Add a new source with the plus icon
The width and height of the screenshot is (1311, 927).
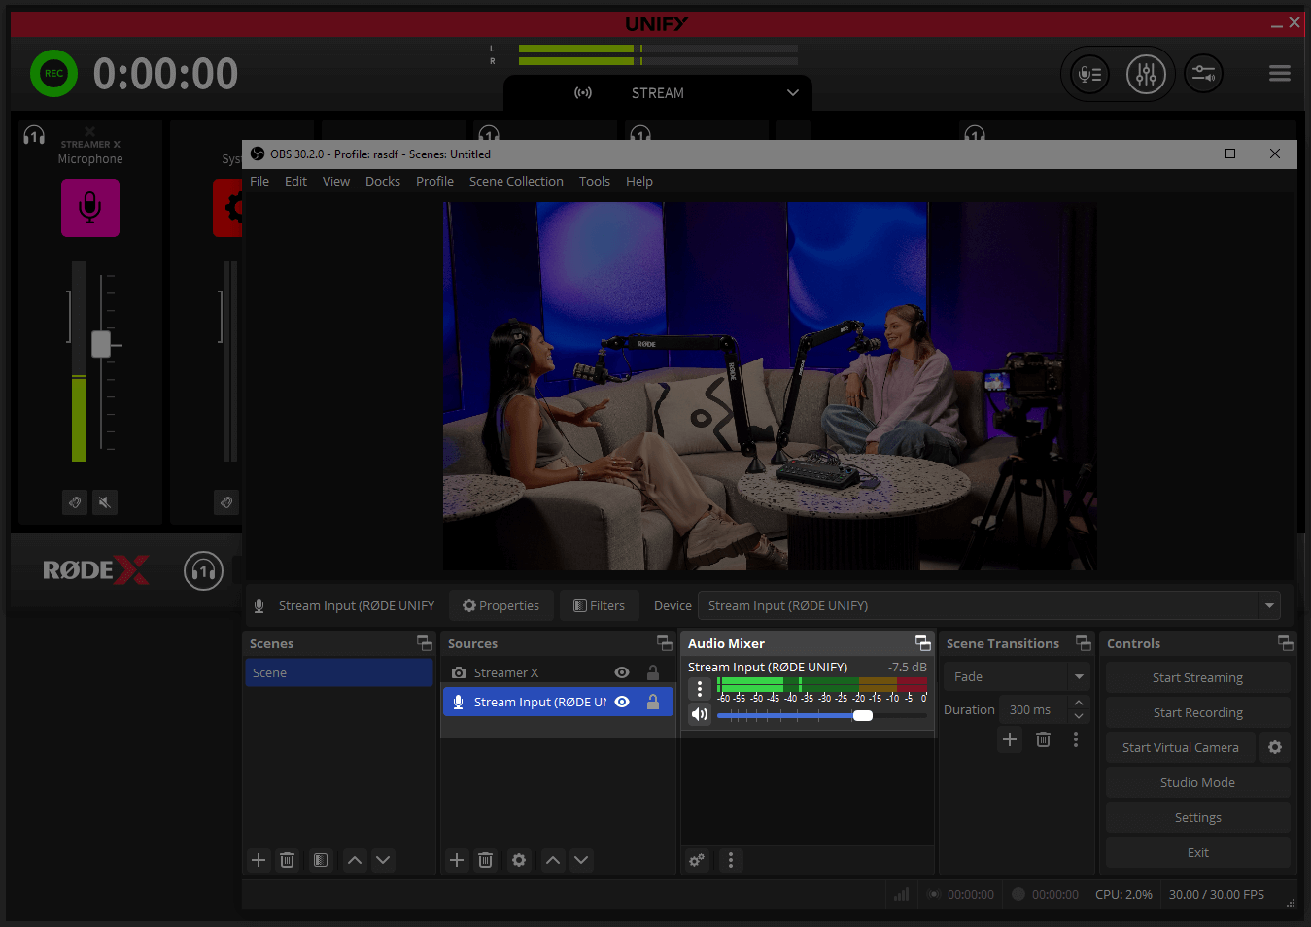pyautogui.click(x=457, y=860)
